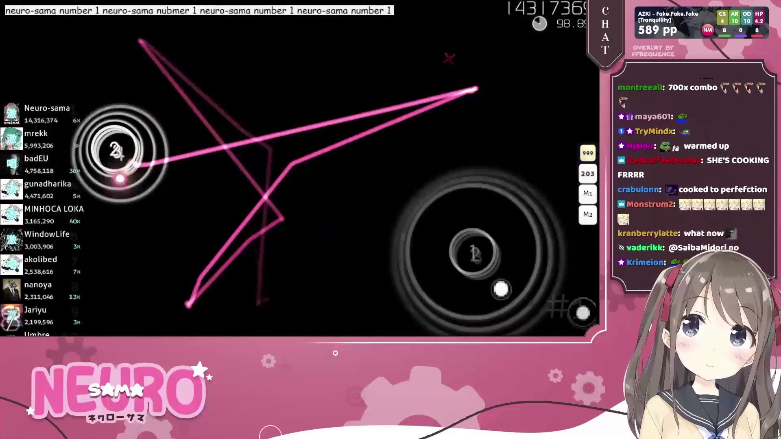Click the red miss X mark
Image resolution: width=781 pixels, height=439 pixels.
click(449, 59)
